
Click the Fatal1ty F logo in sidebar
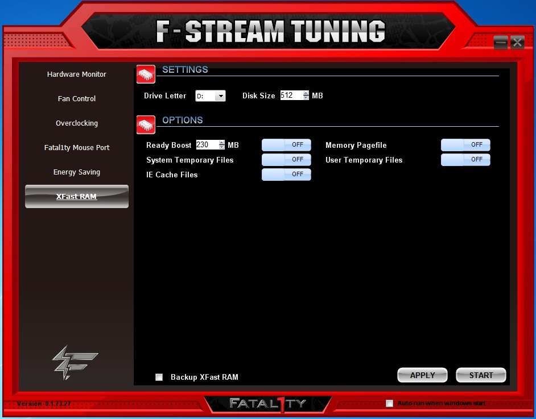coord(75,363)
